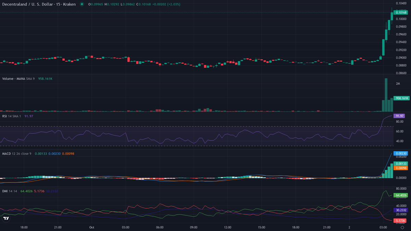
Task: Click 80.0000 on the DMI scale
Action: coord(401,188)
